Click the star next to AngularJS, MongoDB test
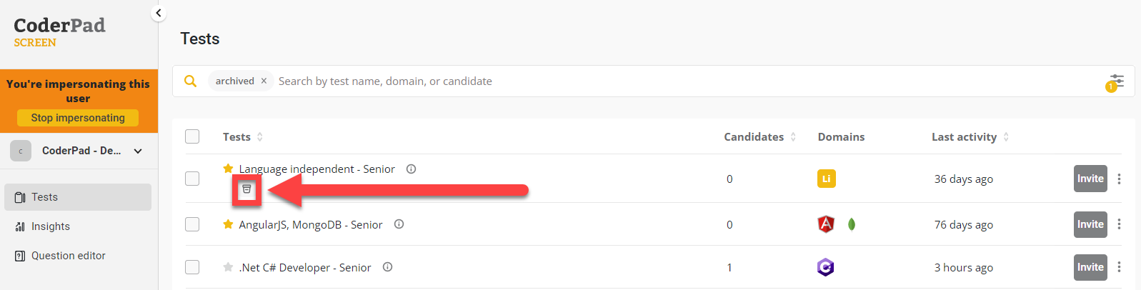The image size is (1141, 290). 228,224
